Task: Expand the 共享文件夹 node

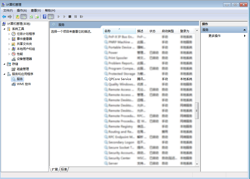Action: click(9, 44)
